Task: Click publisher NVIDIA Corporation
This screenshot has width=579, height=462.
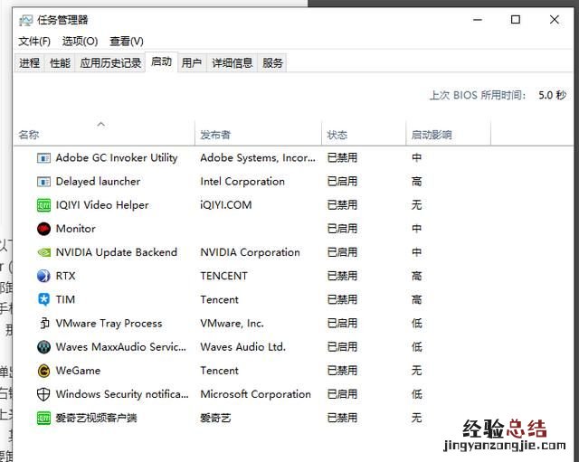Action: [x=250, y=252]
